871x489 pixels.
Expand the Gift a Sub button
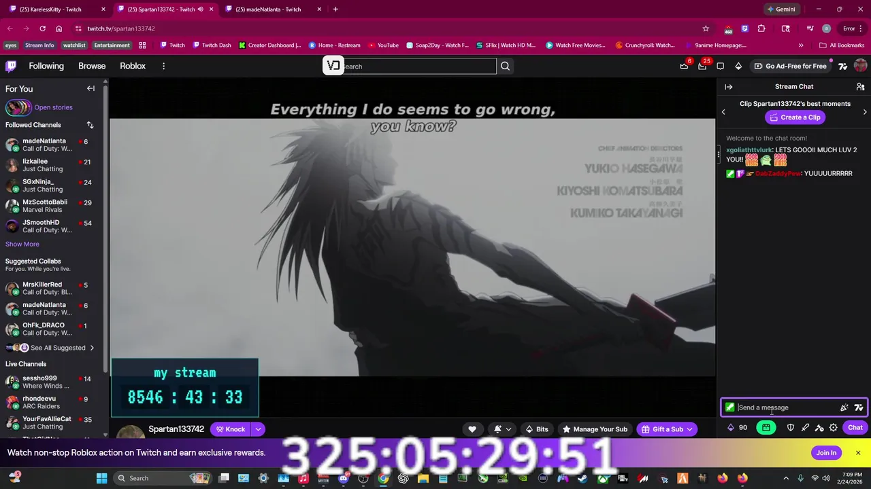point(666,429)
